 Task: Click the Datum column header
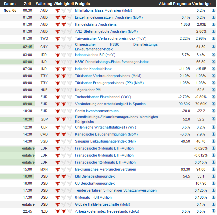[10, 4]
